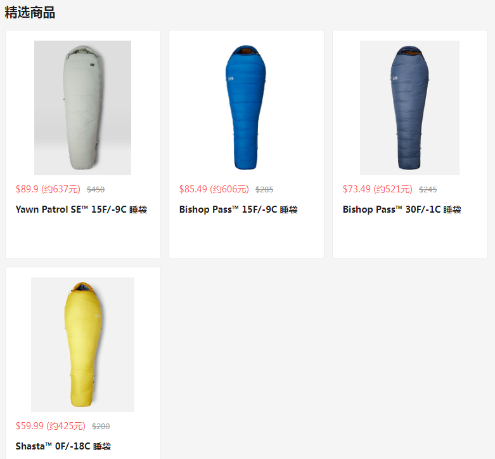Click the crossed-out $285 original price

tap(264, 190)
